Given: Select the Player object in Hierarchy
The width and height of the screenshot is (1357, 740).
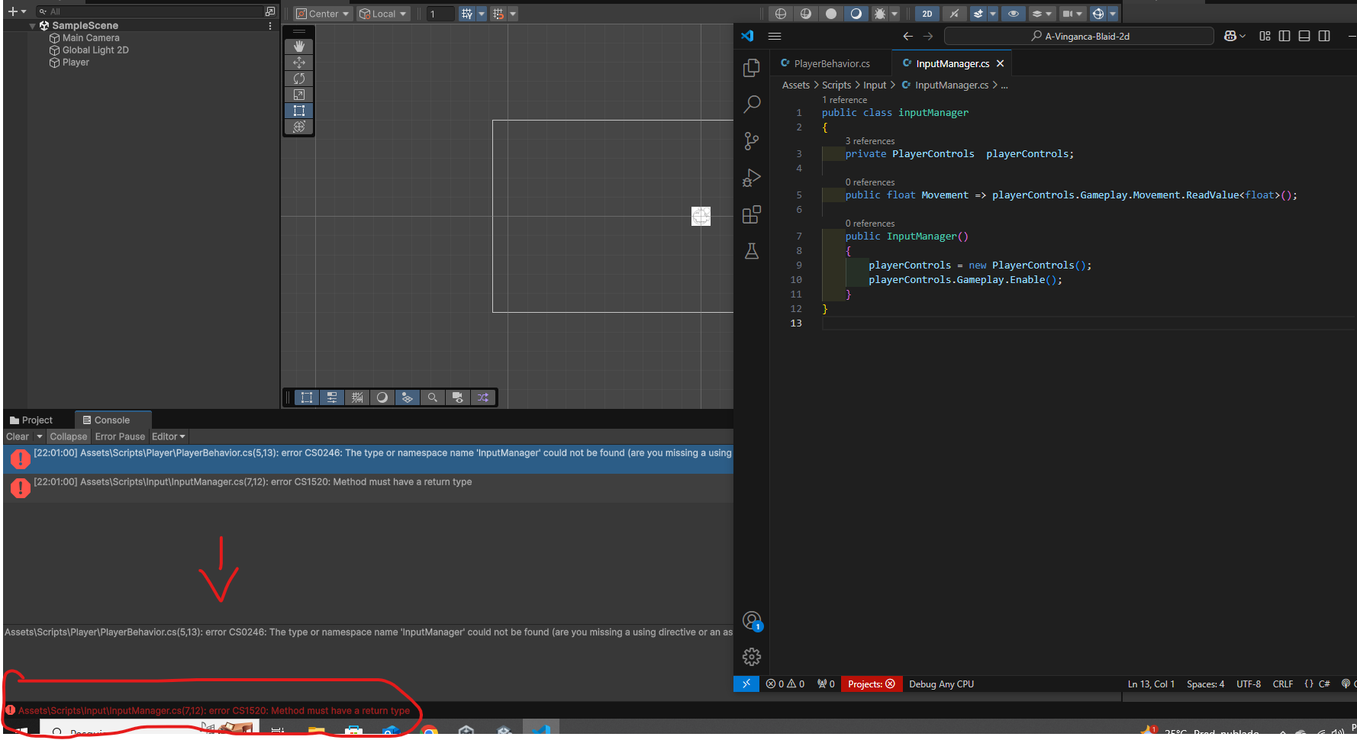Looking at the screenshot, I should tap(76, 63).
